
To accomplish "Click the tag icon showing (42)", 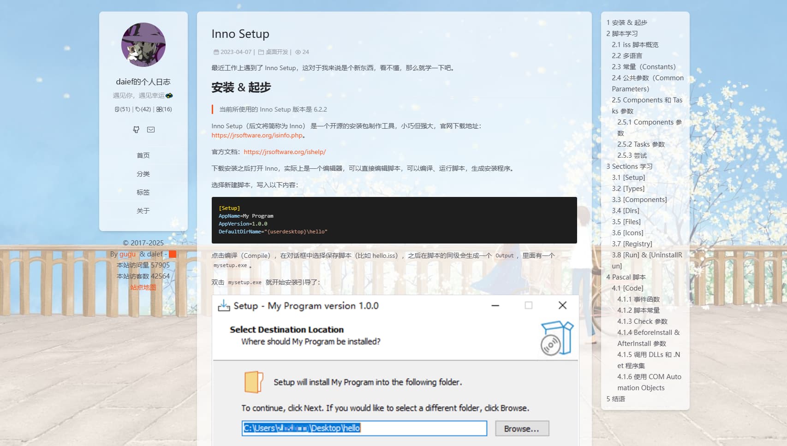I will tap(137, 109).
